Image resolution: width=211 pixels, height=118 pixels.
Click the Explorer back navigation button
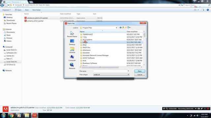(2, 5)
